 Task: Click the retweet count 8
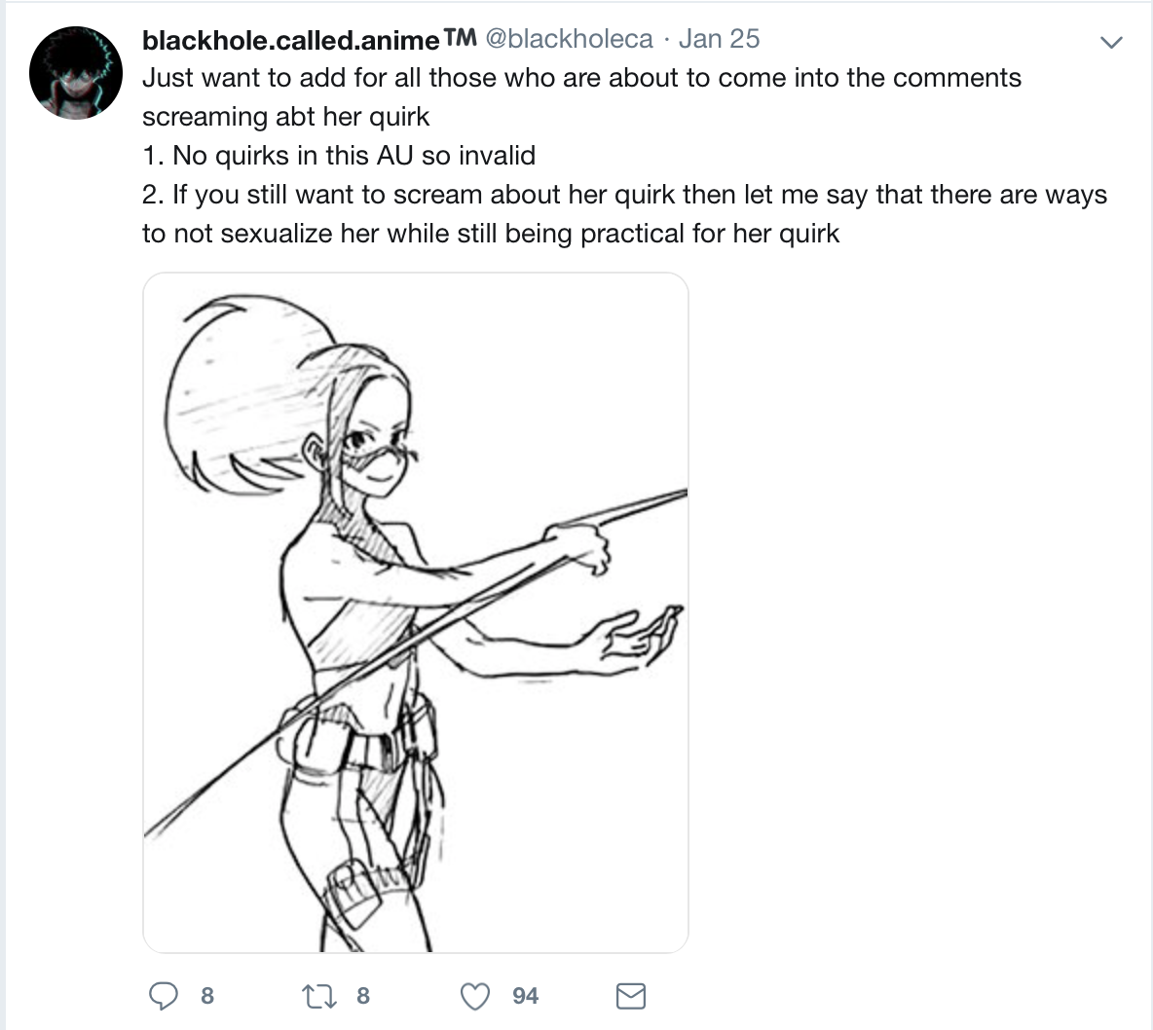(x=363, y=996)
